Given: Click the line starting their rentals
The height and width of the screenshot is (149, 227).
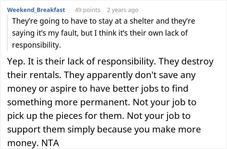Looking at the screenshot, I should [101, 75].
